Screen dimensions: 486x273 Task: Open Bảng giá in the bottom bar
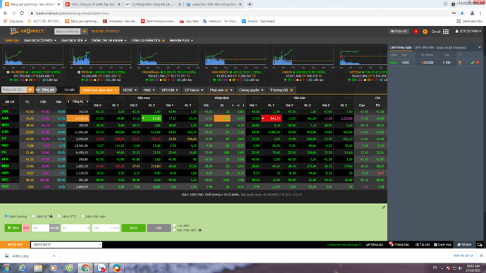pyautogui.click(x=375, y=245)
